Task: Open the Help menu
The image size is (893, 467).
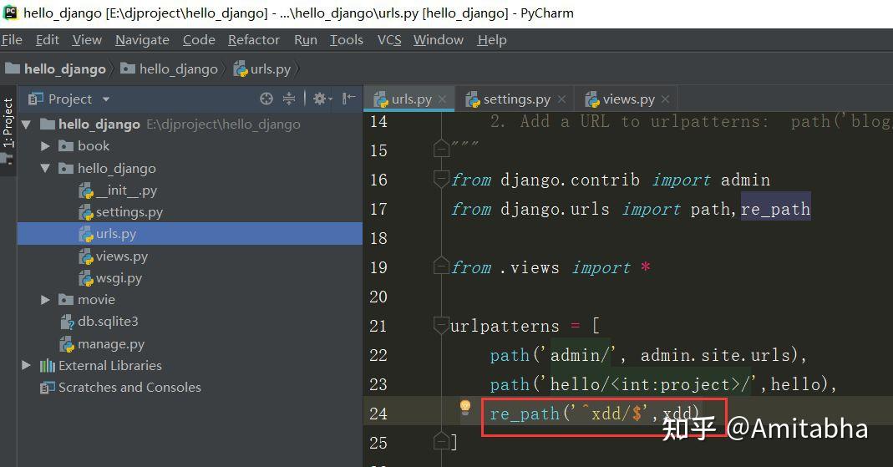Action: click(x=492, y=40)
